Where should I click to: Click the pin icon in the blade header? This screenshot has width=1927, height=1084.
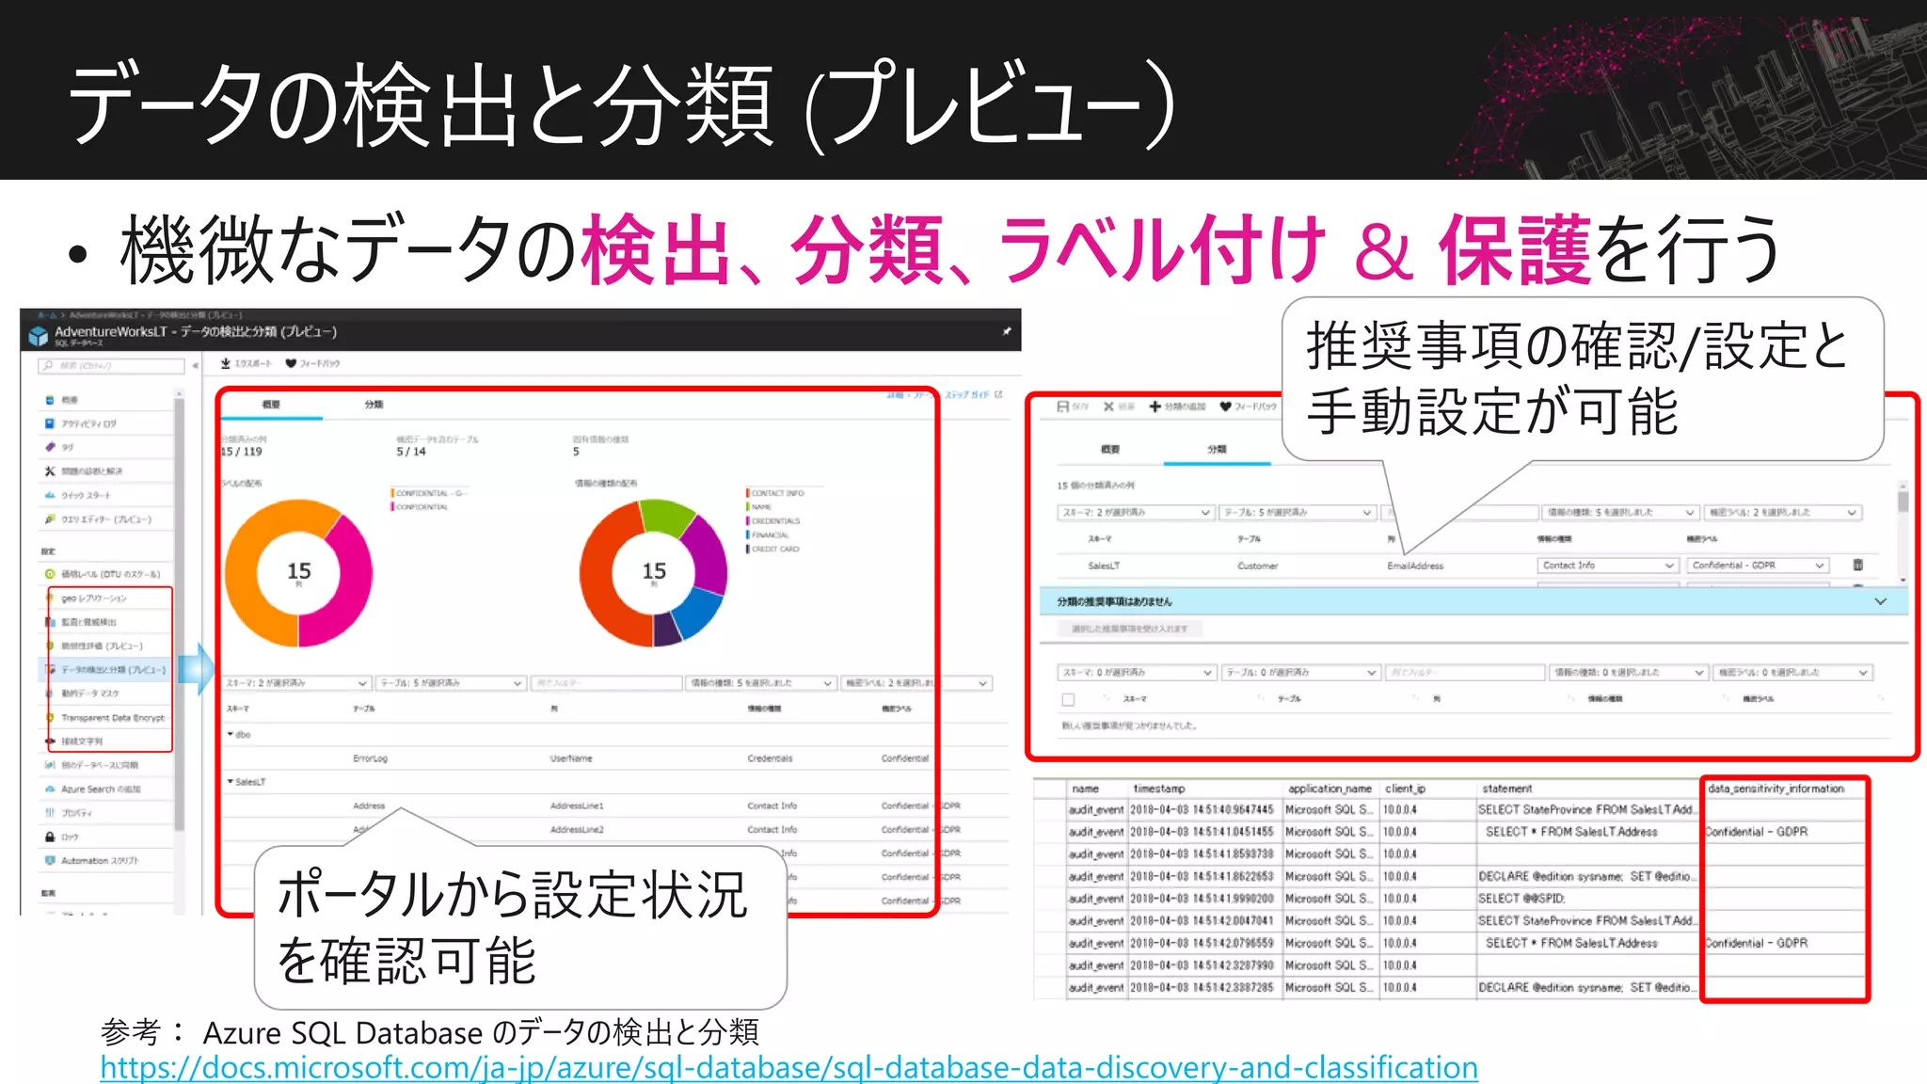(1007, 331)
